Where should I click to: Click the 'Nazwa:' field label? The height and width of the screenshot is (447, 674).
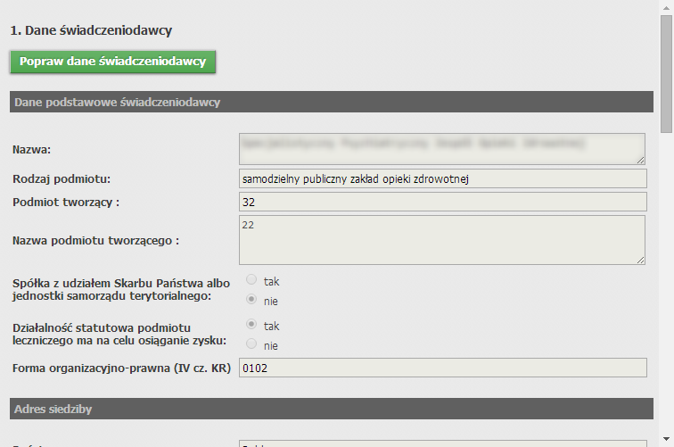click(32, 149)
